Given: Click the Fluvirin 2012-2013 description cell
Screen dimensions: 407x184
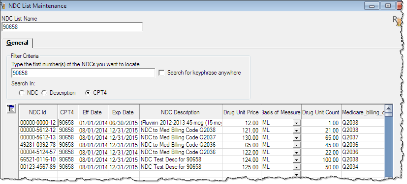Looking at the screenshot, I should coord(181,123).
